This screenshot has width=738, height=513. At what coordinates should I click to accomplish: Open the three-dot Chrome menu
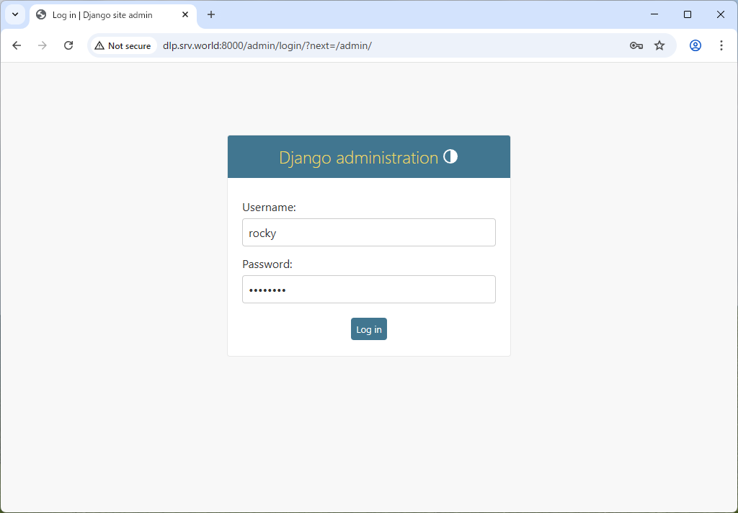[x=721, y=45]
